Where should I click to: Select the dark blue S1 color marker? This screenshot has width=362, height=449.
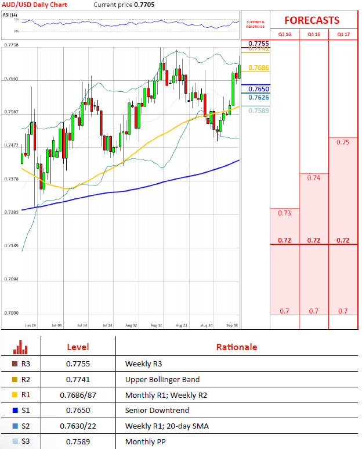[x=14, y=411]
